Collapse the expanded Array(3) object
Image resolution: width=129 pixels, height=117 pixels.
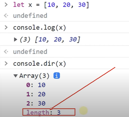16,76
